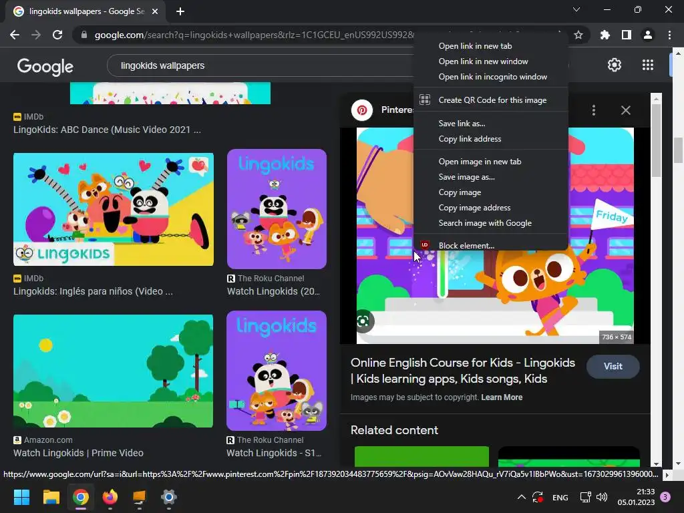Screen dimensions: 684x513
Task: Choose Save link as...
Action: point(491,124)
